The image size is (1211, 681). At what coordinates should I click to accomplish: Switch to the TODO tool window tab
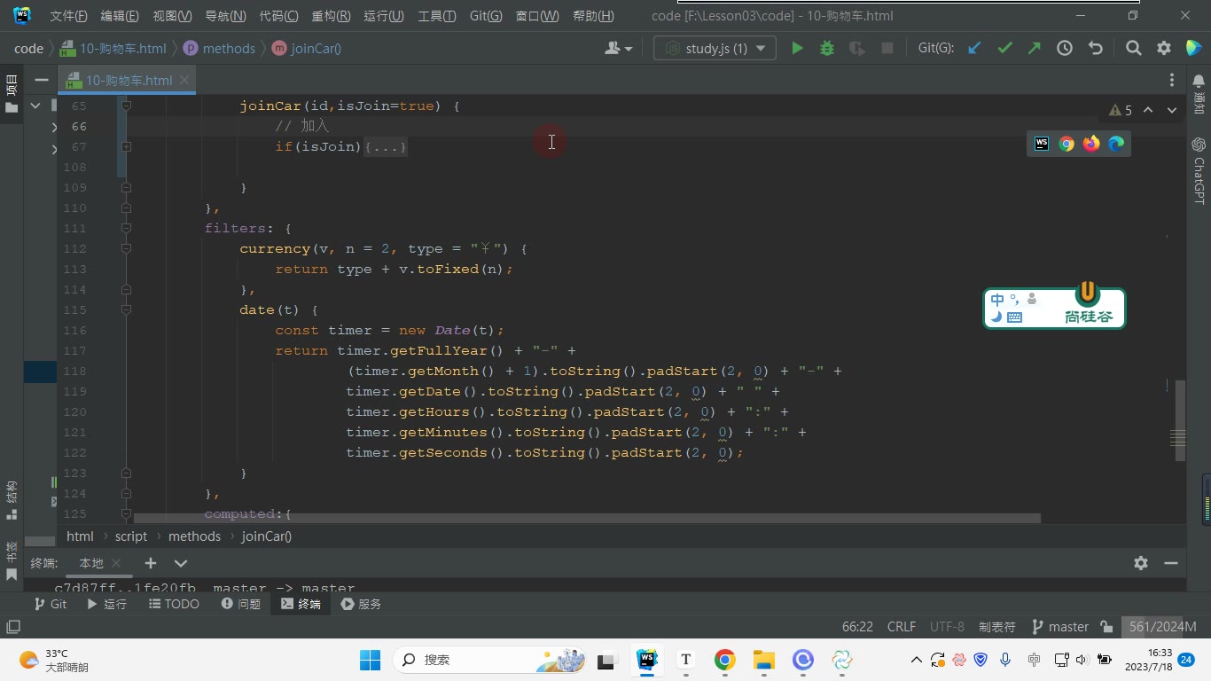(174, 604)
